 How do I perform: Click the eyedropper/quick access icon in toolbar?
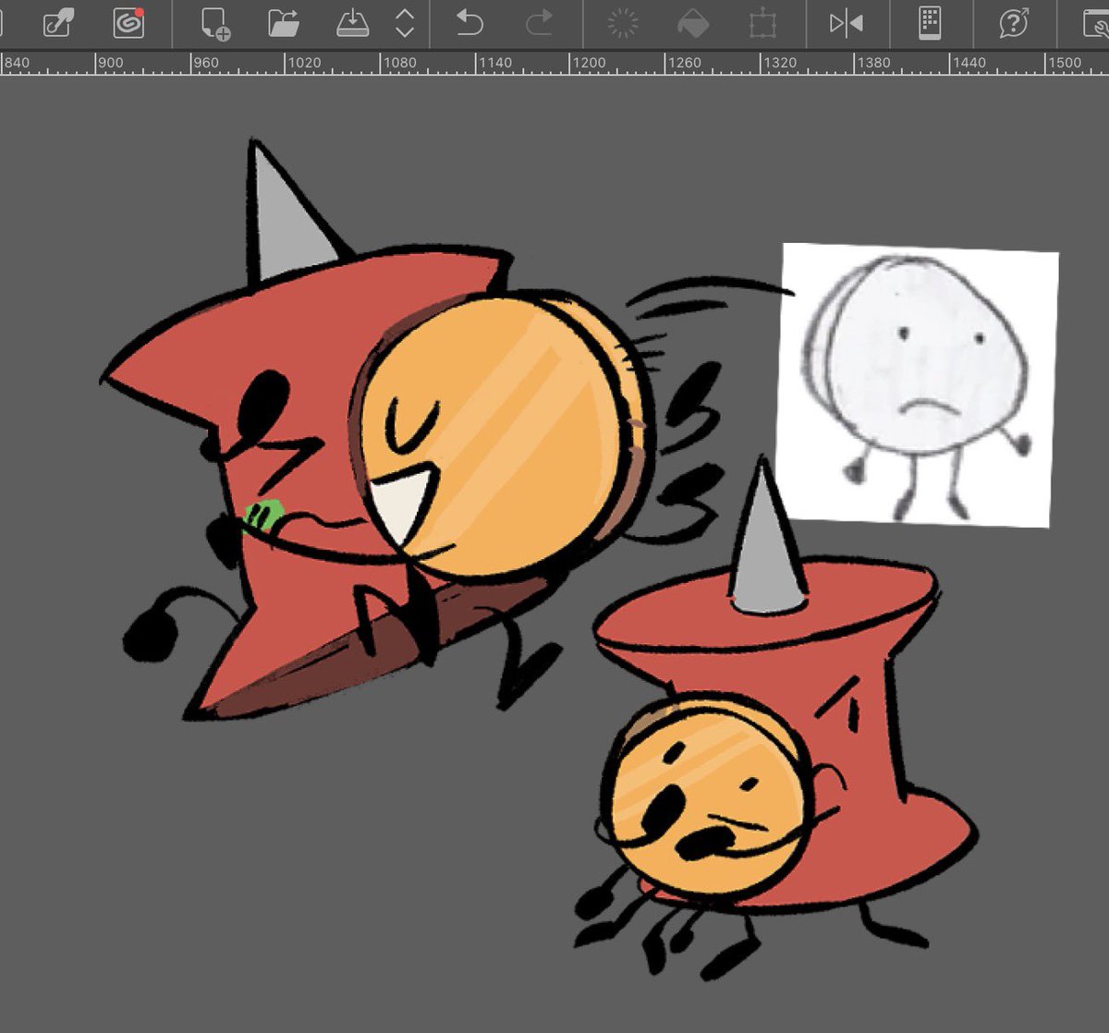coord(57,23)
